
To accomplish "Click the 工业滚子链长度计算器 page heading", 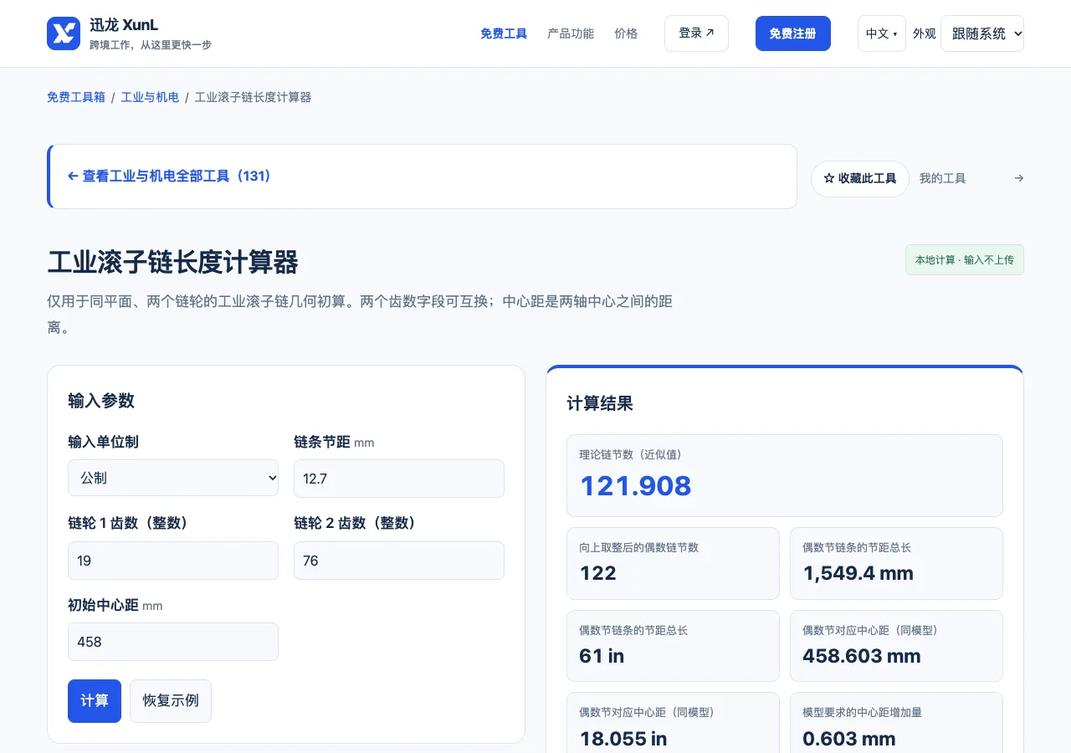I will pyautogui.click(x=173, y=263).
